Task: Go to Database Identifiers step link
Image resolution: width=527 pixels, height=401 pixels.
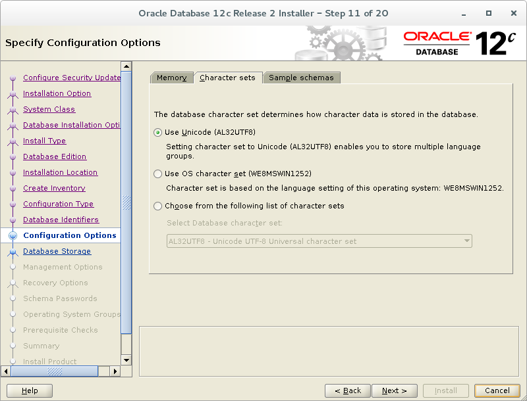Action: 61,220
